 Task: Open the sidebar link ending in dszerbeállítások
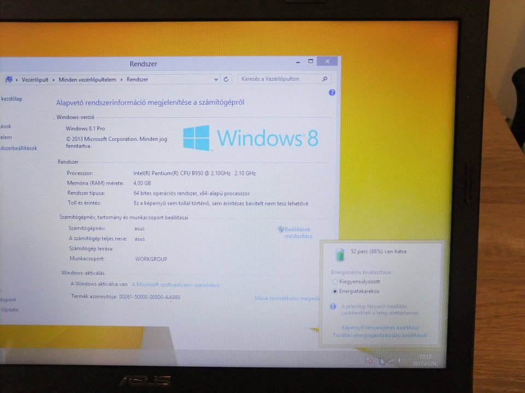[19, 148]
